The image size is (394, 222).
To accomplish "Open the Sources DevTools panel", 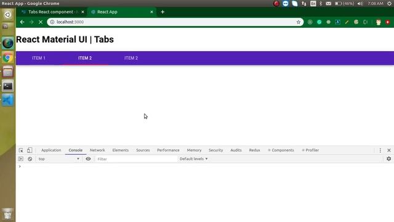I will click(143, 150).
